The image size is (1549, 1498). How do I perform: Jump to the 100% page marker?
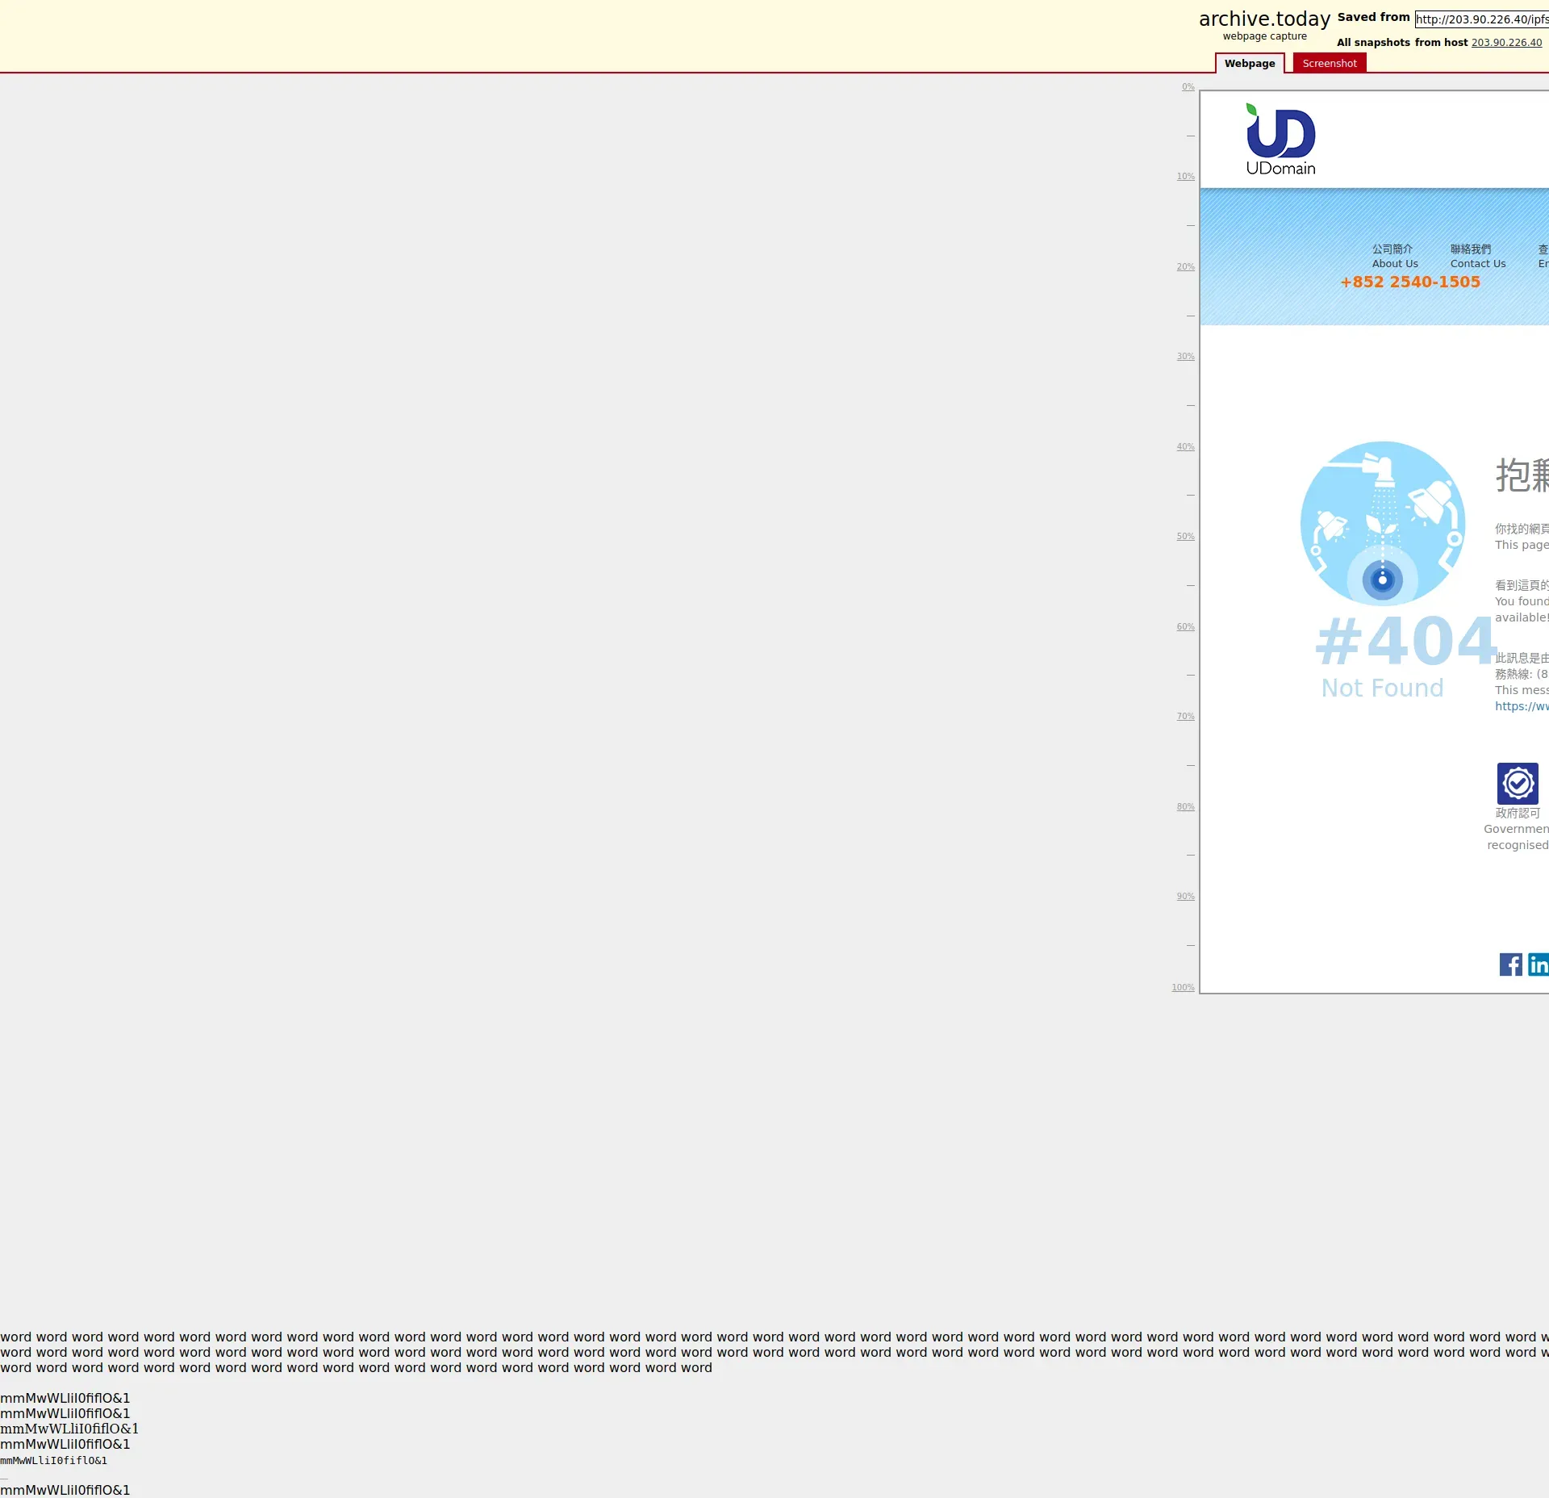(x=1183, y=988)
